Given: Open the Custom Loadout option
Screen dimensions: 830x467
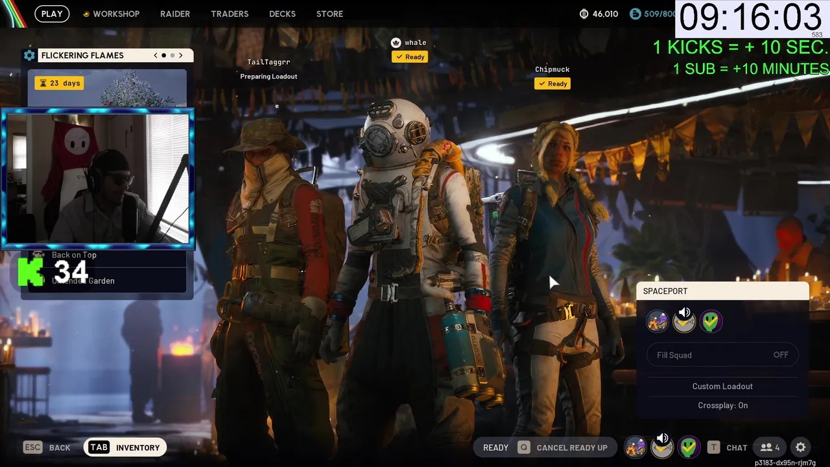Looking at the screenshot, I should [722, 386].
